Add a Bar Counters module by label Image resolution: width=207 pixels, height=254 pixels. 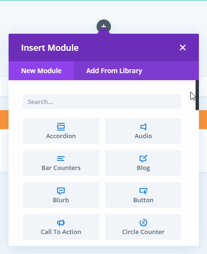61,168
